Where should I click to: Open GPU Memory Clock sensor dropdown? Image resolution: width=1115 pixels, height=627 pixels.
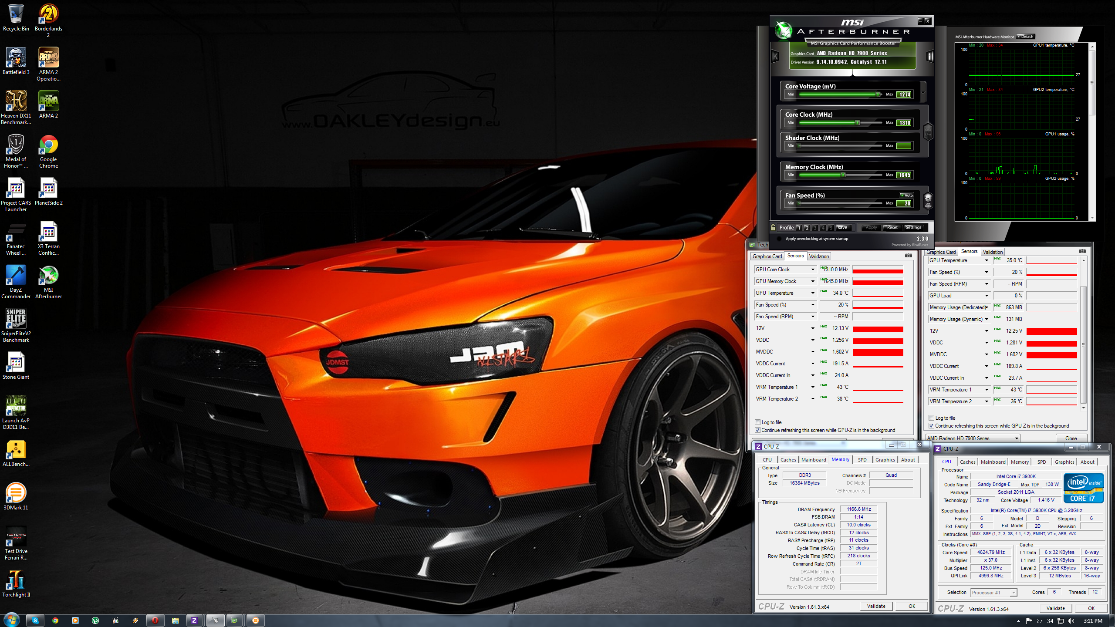(813, 281)
